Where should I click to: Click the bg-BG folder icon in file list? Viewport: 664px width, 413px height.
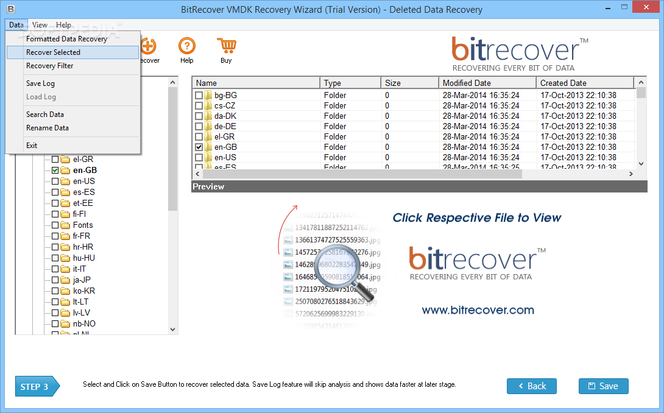[208, 95]
